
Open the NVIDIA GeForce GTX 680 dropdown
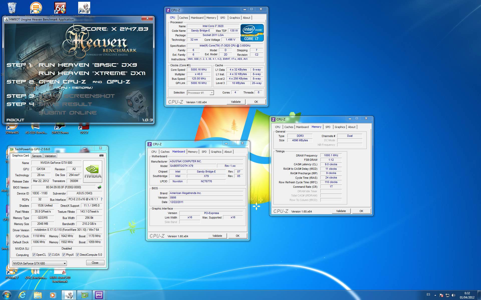click(x=40, y=263)
